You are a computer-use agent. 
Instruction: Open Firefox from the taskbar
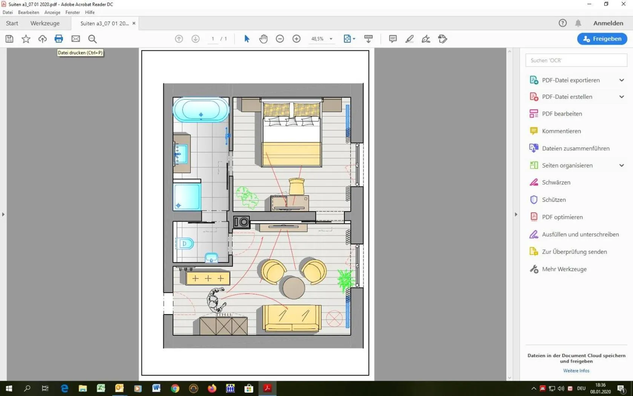coord(212,388)
